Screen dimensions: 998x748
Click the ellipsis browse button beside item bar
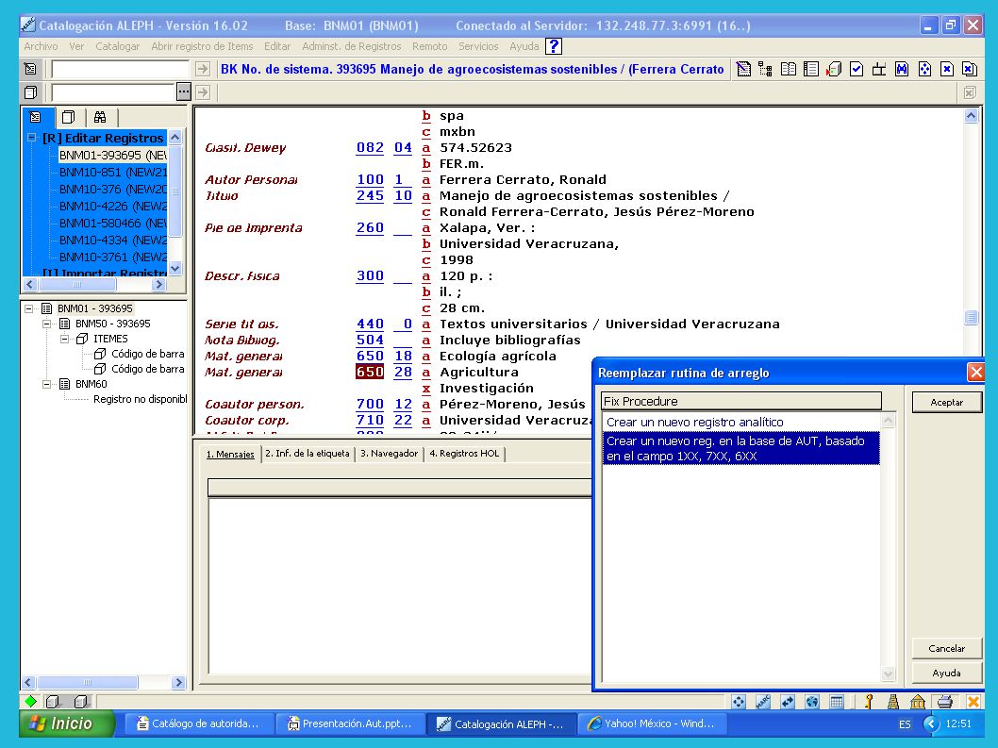click(x=183, y=92)
